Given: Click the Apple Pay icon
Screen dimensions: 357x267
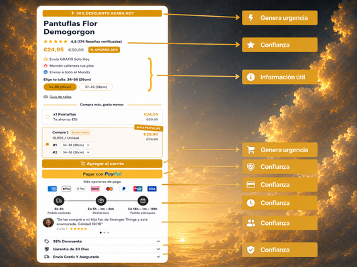Looking at the screenshot, I should 66,189.
